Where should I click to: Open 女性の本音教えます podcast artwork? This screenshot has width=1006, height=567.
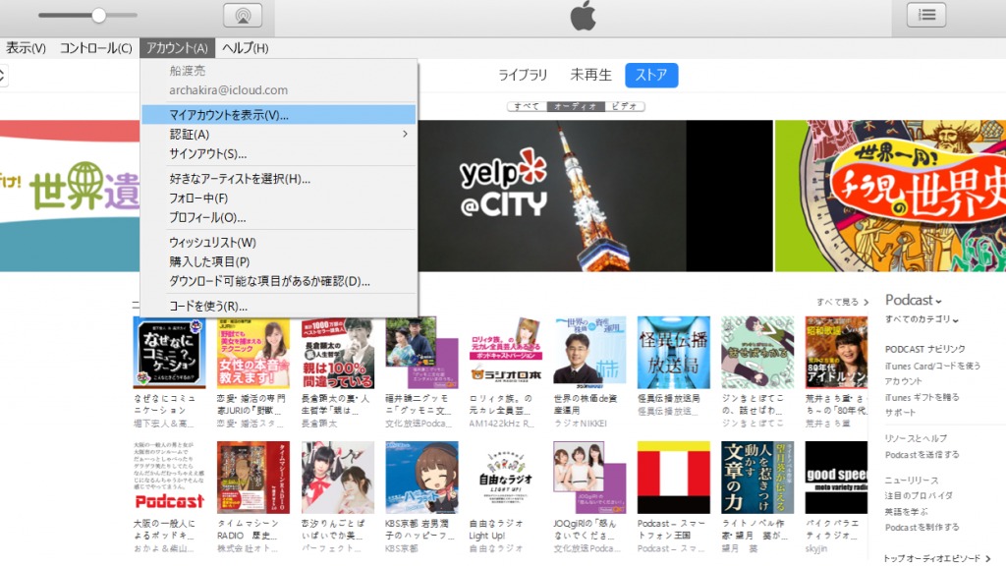point(252,352)
